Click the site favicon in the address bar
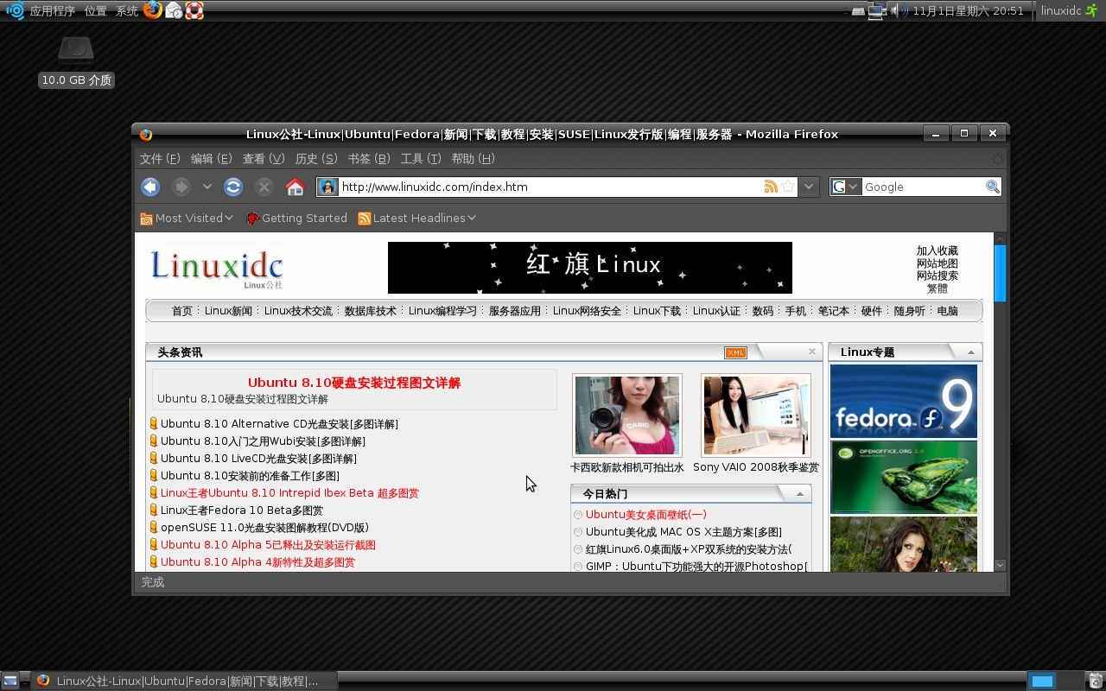 328,187
